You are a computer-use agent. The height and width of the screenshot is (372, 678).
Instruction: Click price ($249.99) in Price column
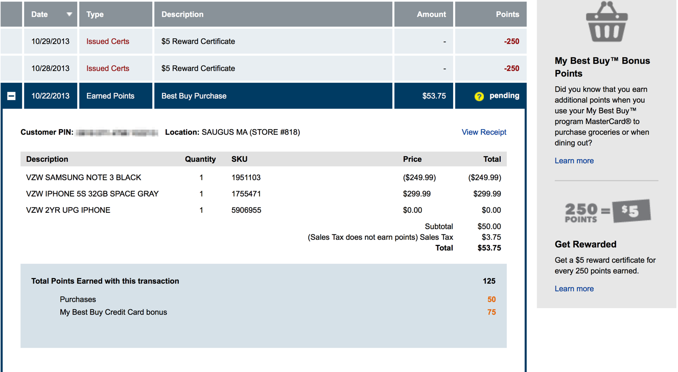419,178
